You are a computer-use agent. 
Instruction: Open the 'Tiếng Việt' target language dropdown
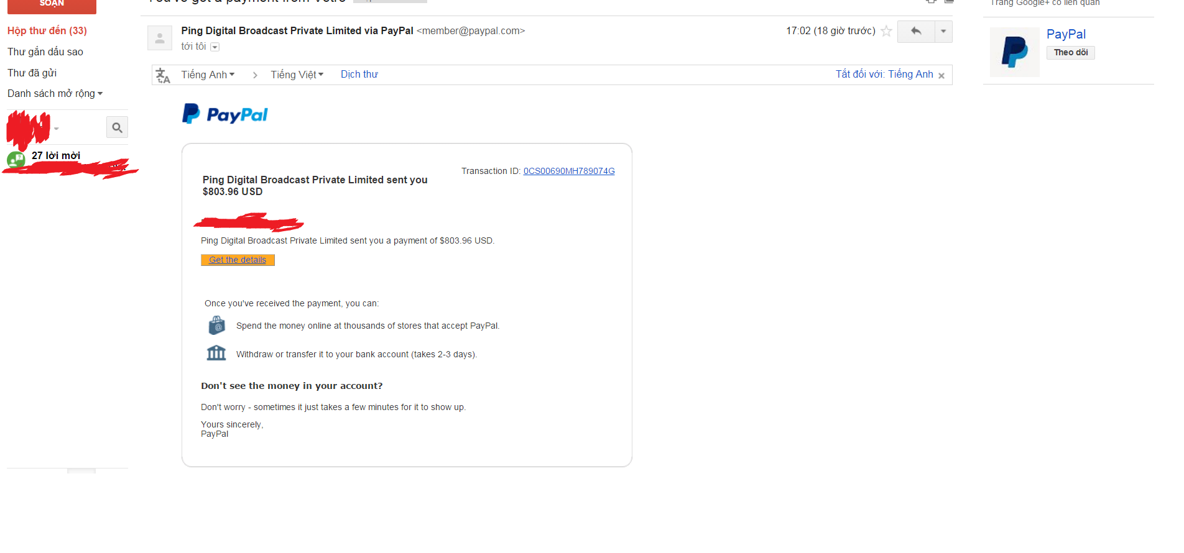click(297, 75)
